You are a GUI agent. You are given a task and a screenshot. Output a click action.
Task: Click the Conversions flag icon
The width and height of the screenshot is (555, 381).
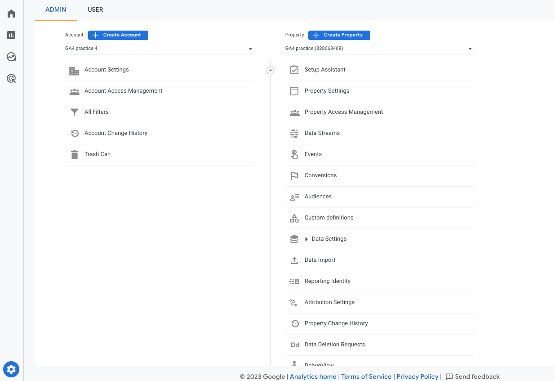click(x=294, y=176)
